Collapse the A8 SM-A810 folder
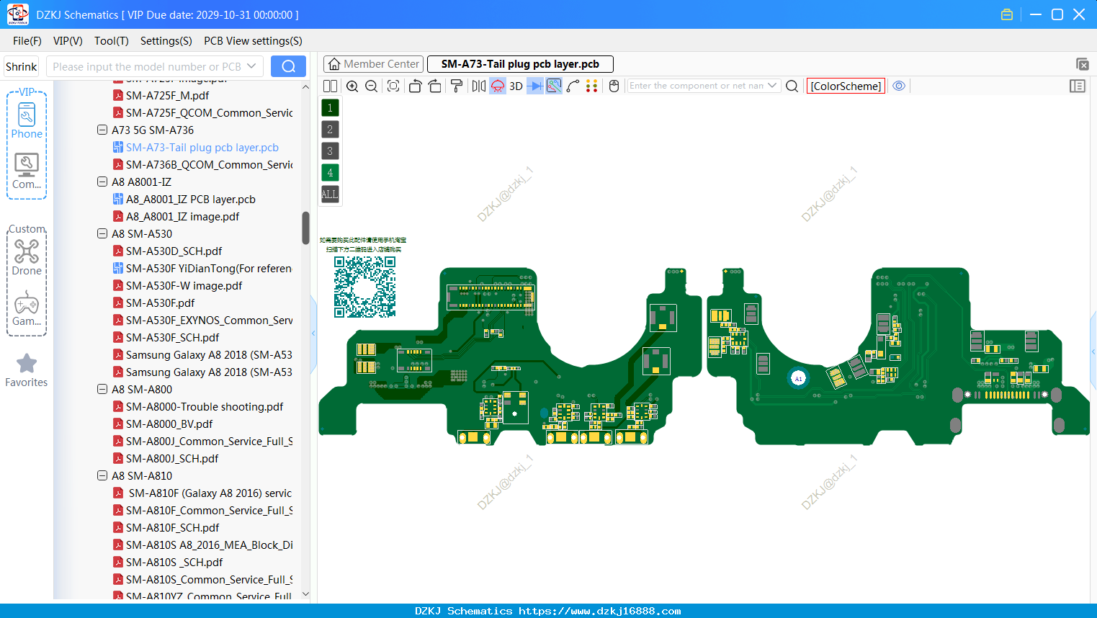The image size is (1097, 618). tap(102, 476)
